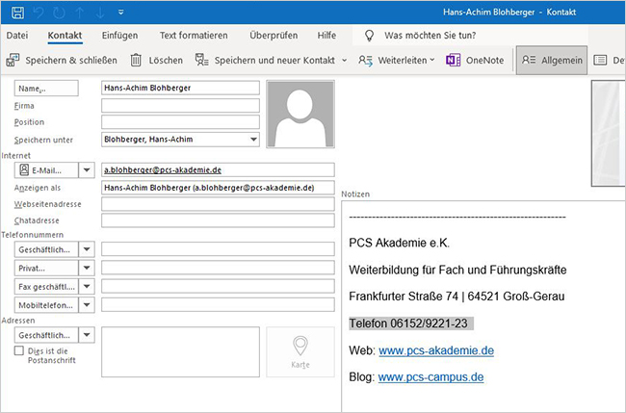The width and height of the screenshot is (626, 413).
Task: Click the Mobiltelefon number field
Action: [x=218, y=305]
